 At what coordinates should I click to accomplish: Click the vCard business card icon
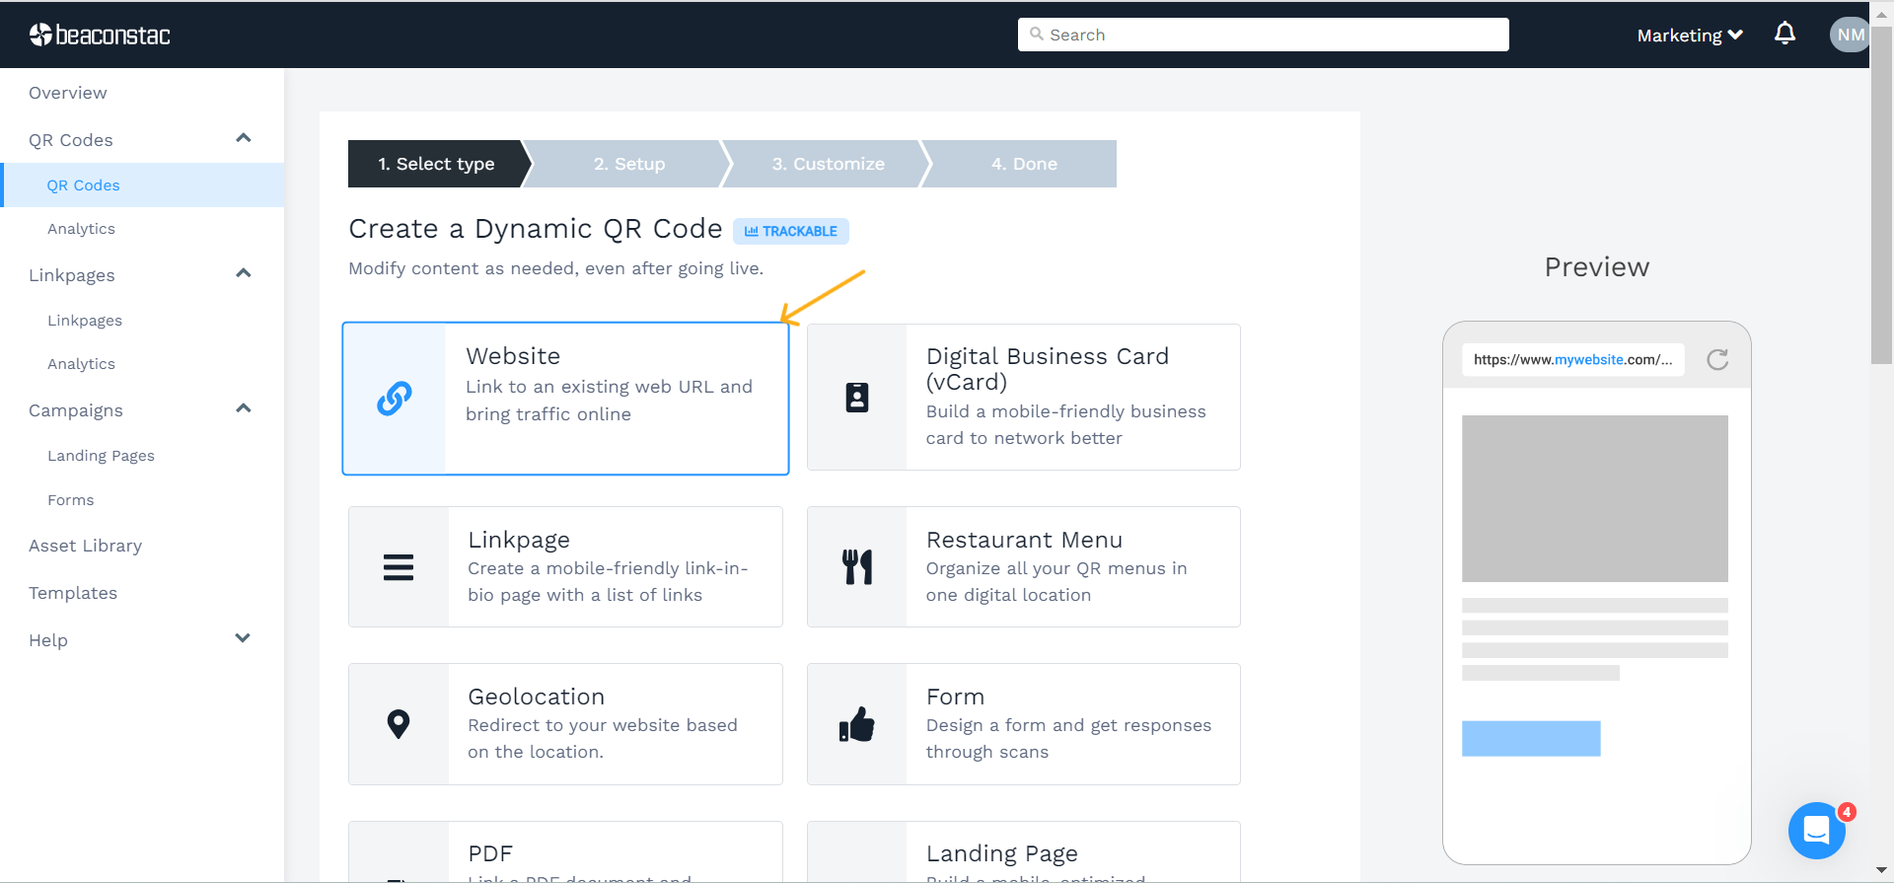click(856, 397)
